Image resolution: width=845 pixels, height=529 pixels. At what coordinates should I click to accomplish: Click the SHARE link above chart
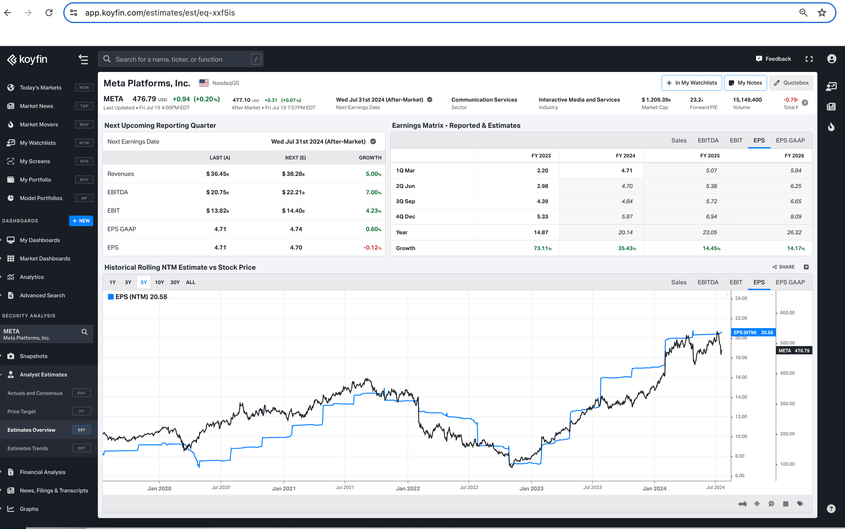point(783,267)
